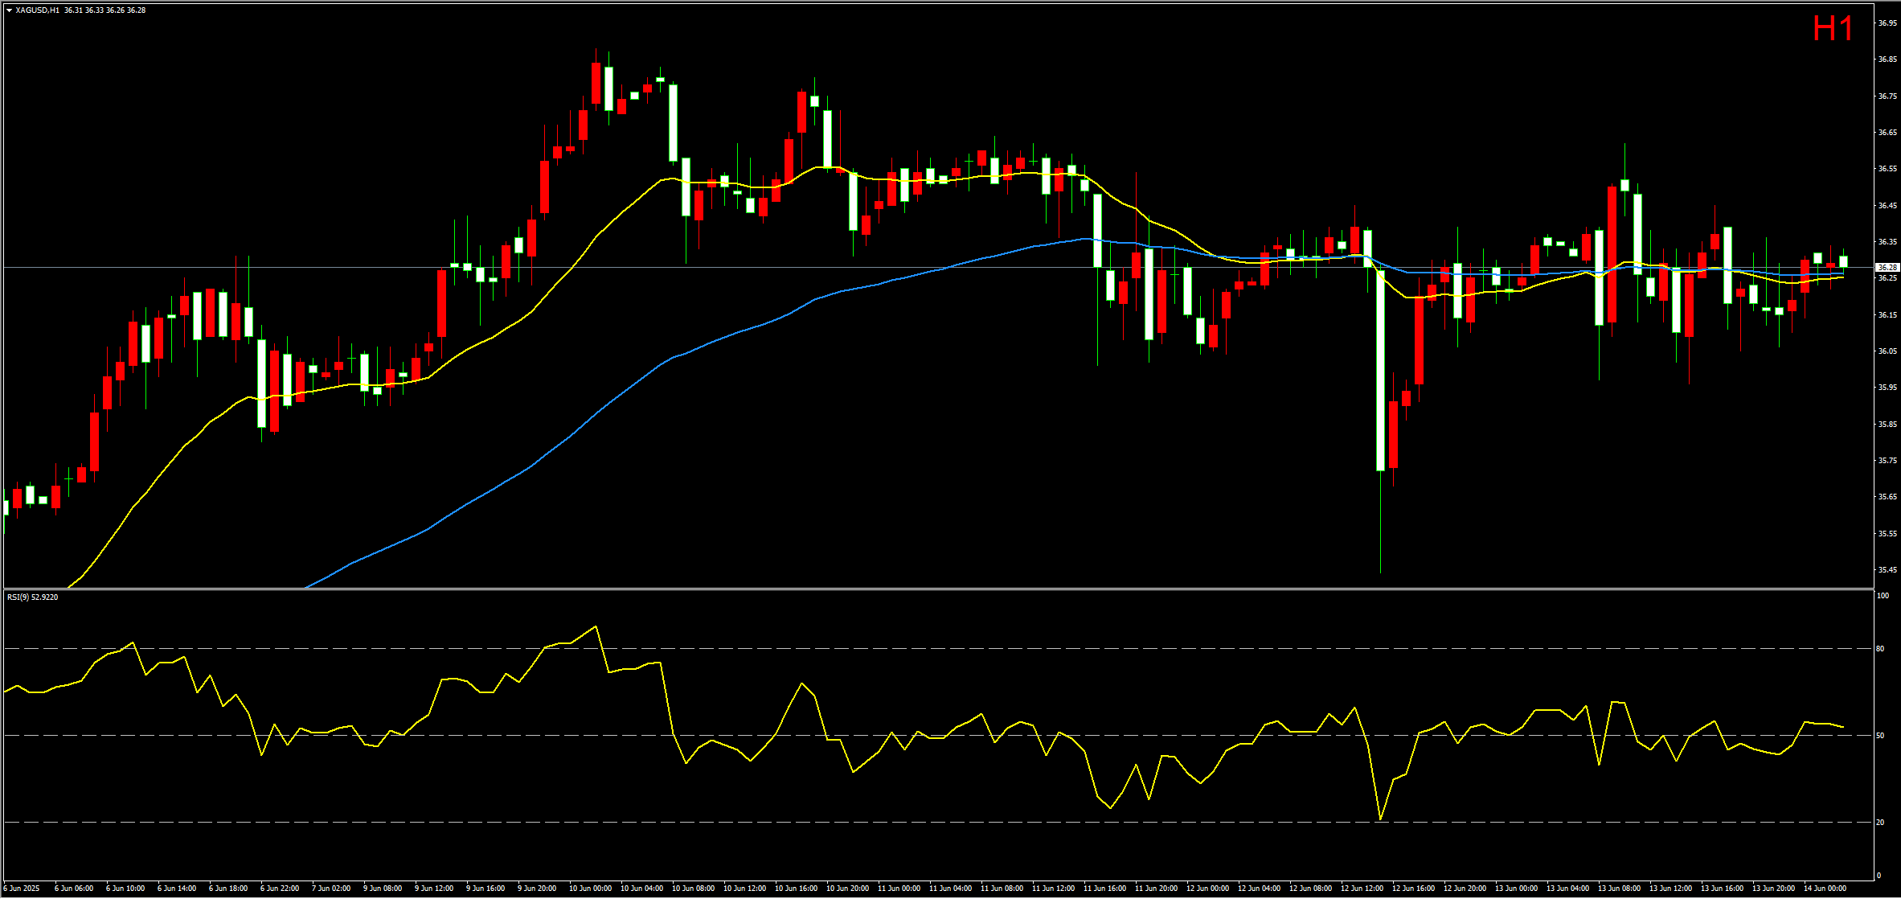Click the 35.45 price axis label
1901x899 pixels.
1887,570
